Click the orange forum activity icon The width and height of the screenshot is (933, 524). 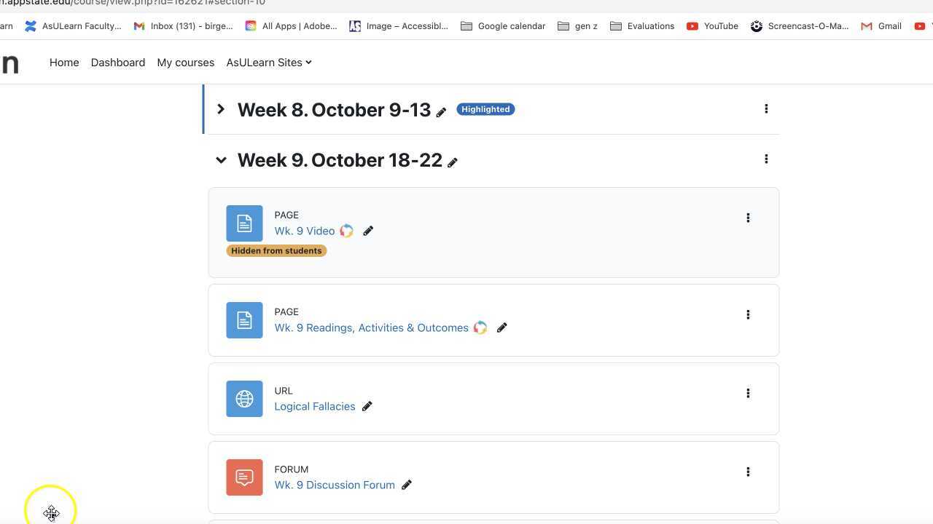tap(244, 477)
